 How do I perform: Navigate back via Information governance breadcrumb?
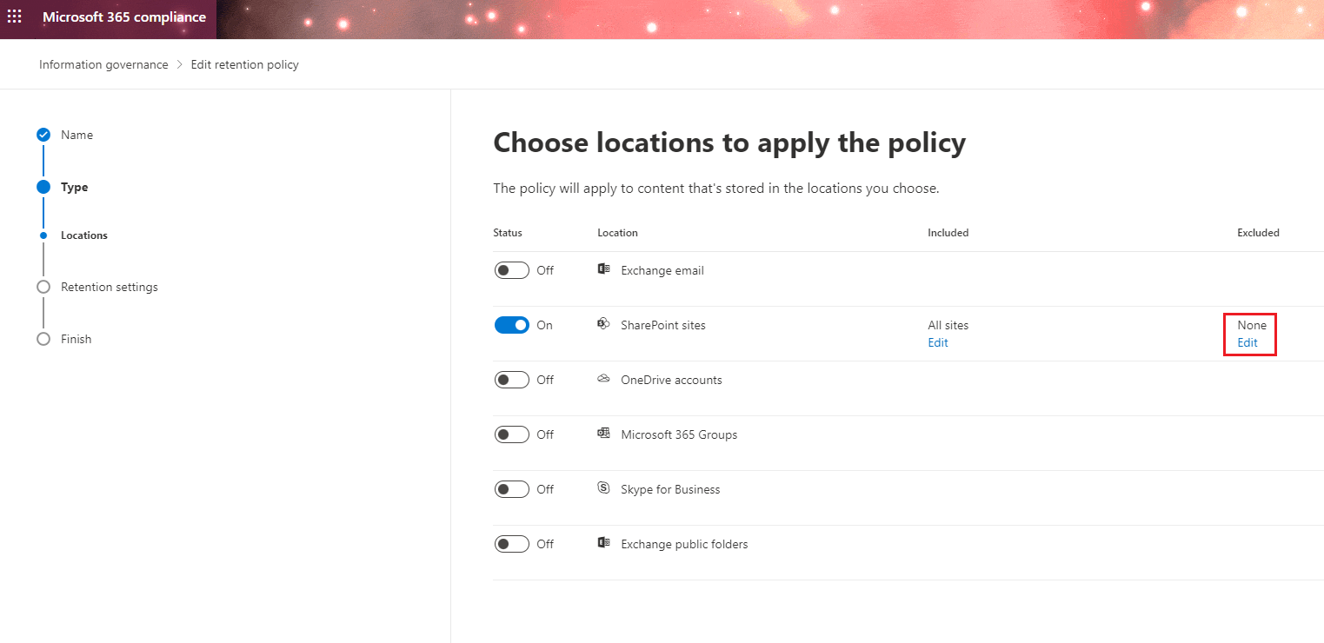(x=103, y=63)
